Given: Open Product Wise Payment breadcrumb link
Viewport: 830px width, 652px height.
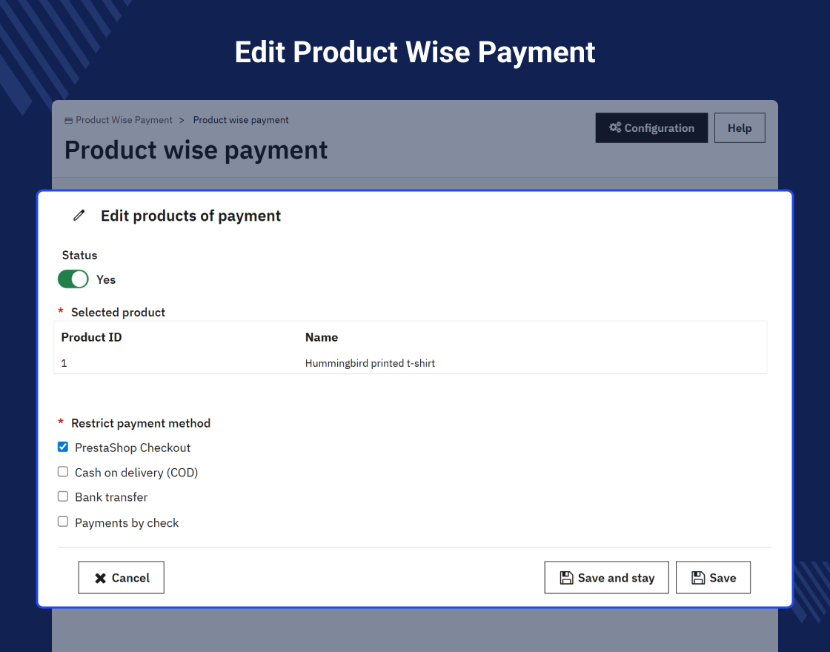Looking at the screenshot, I should click(124, 120).
